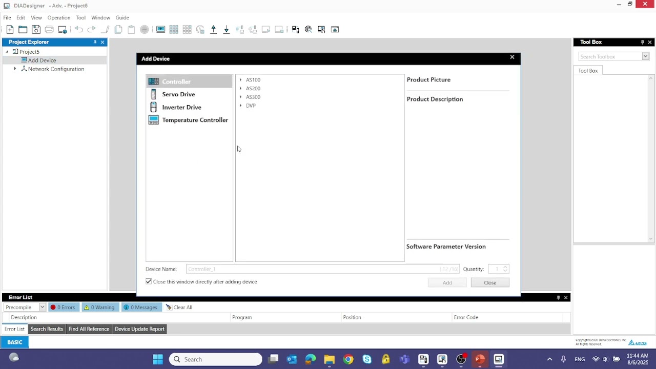Viewport: 656px width, 369px height.
Task: Open the File menu
Action: [x=7, y=17]
